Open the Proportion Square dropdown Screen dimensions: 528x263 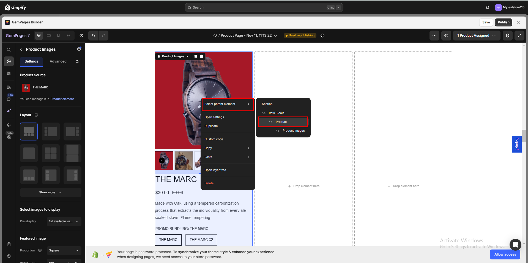(64, 251)
